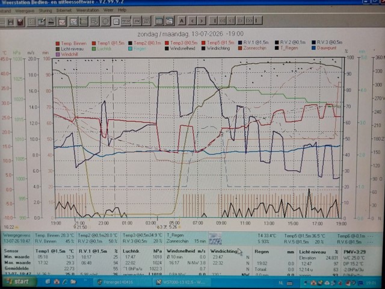Click the round crosshair icon in toolbar

(x=105, y=22)
